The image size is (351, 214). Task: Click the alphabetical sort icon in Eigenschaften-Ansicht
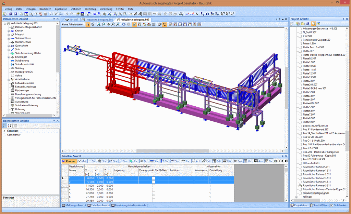[10, 126]
